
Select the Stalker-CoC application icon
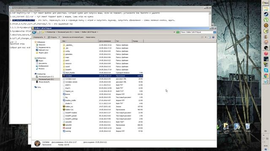pos(64,109)
